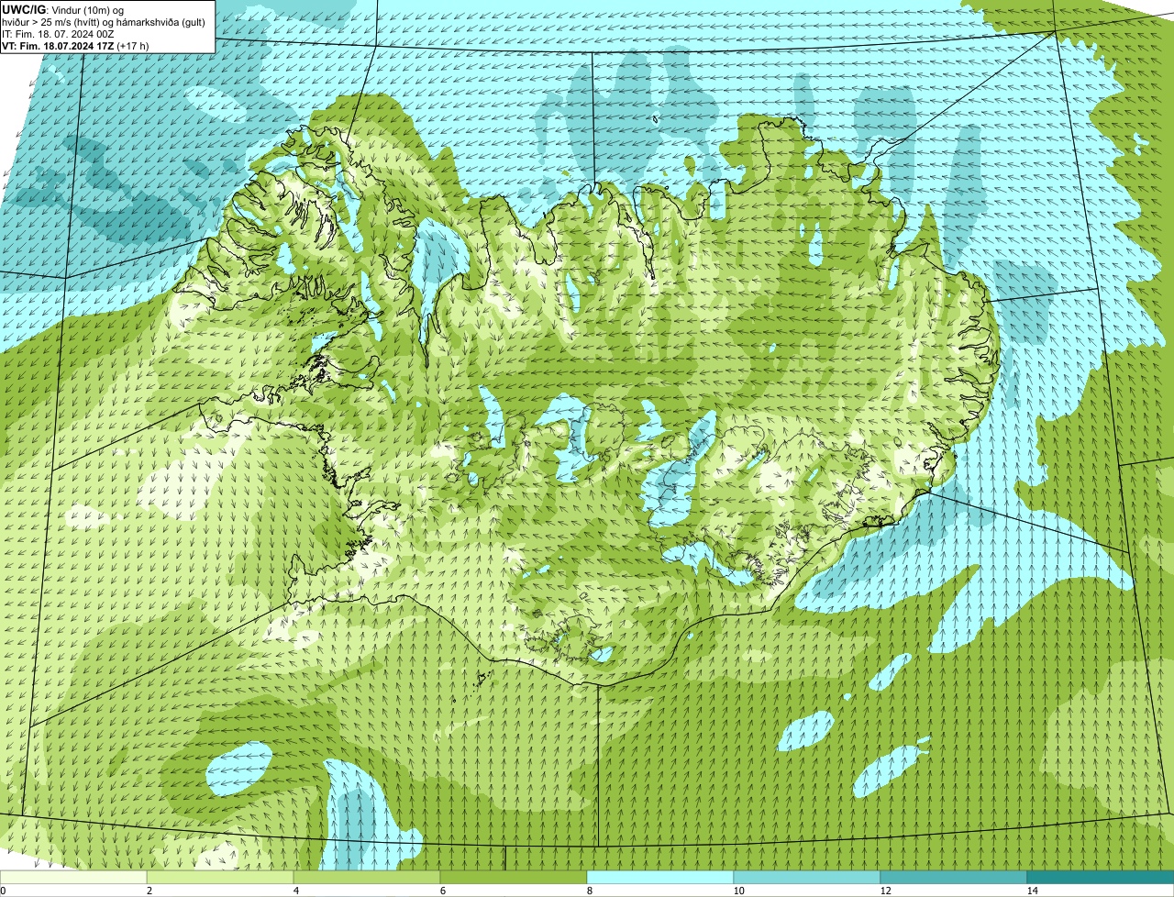Viewport: 1174px width, 897px height.
Task: Click the 12–14 m/s teal legend swatch
Action: [954, 878]
